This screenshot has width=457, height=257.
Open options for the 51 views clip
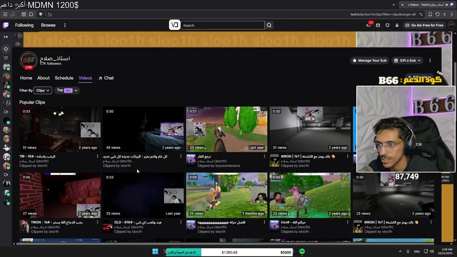(x=97, y=156)
